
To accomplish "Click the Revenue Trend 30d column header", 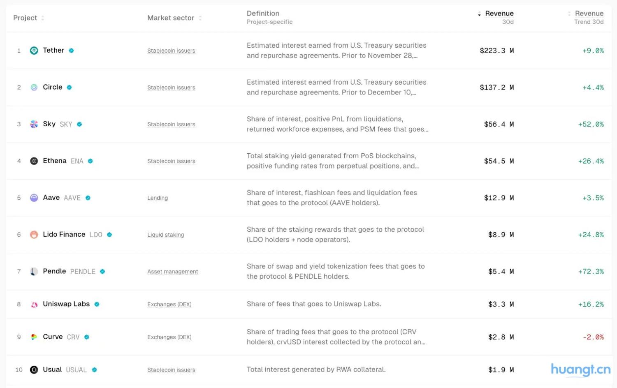I will tap(589, 17).
